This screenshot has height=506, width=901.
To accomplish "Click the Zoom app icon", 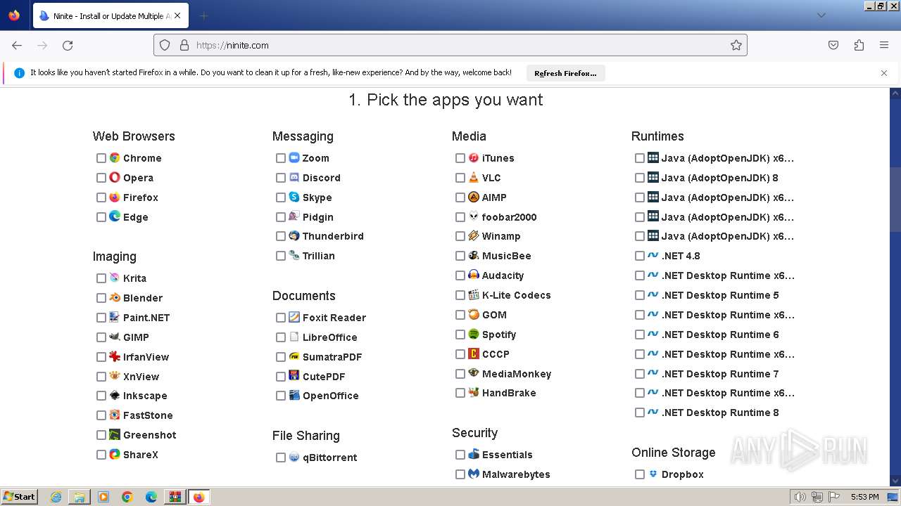I will [294, 158].
